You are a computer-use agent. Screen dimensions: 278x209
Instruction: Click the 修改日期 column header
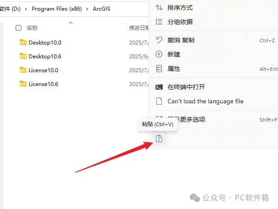(x=139, y=28)
